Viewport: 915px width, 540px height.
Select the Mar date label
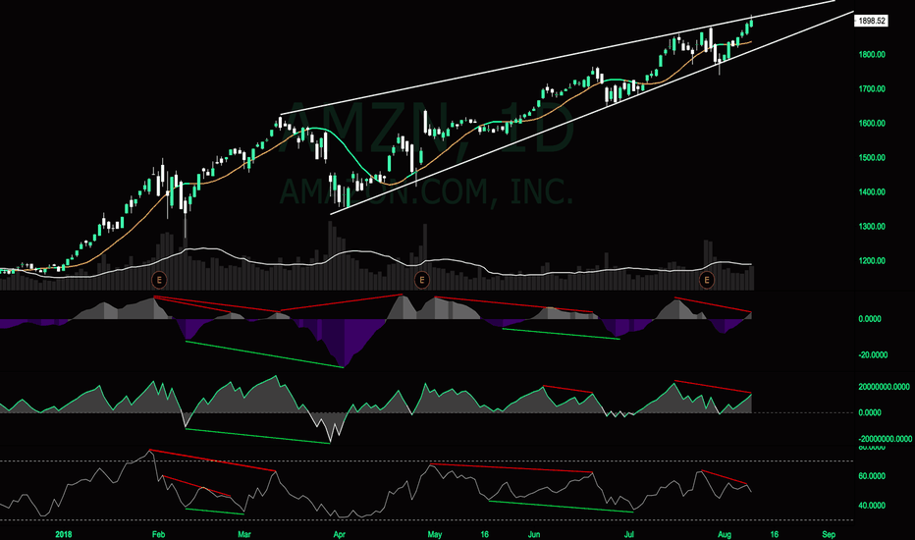[x=243, y=534]
